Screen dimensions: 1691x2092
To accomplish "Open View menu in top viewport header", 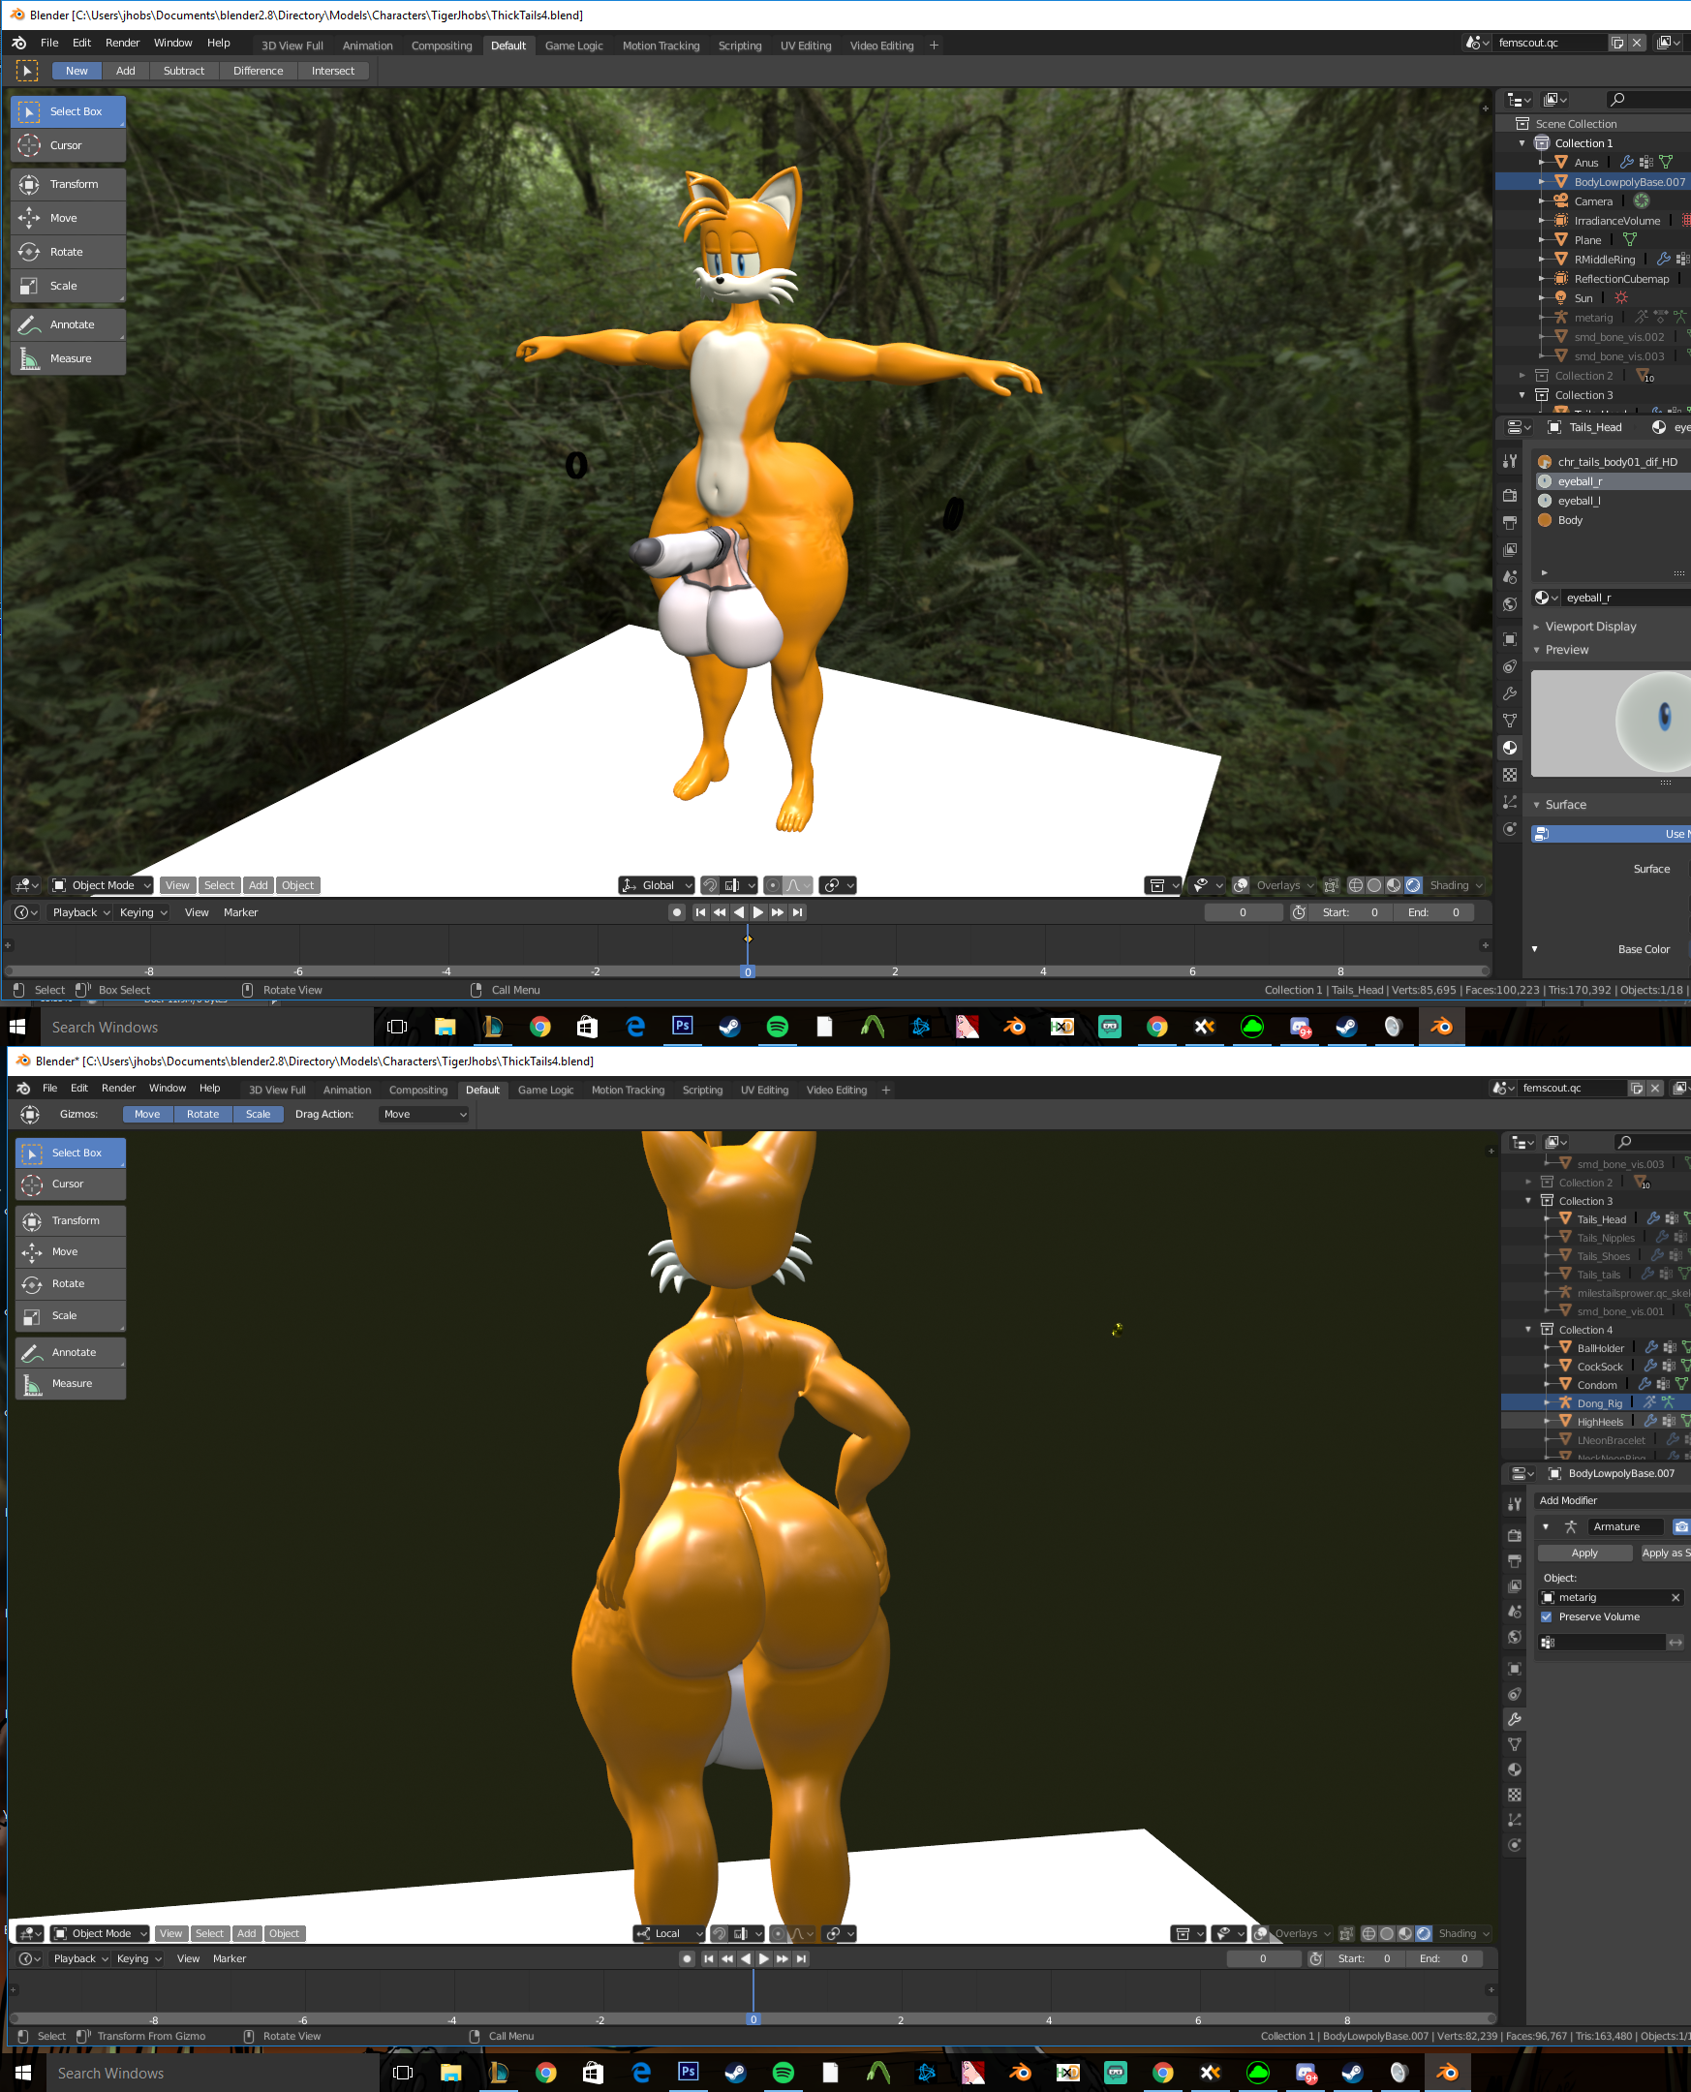I will coord(177,885).
